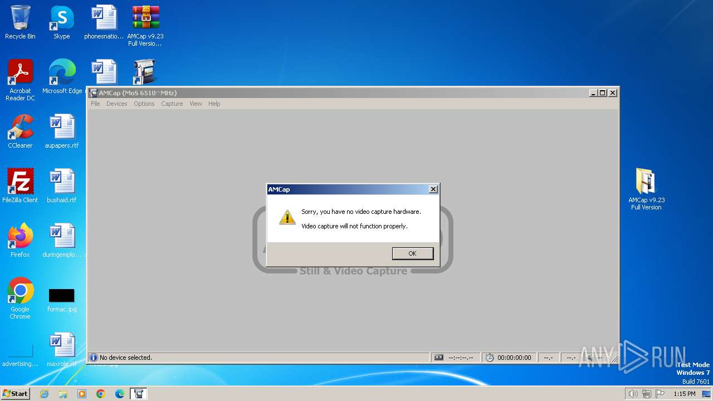Select the duringemplo... document icon

[x=62, y=241]
